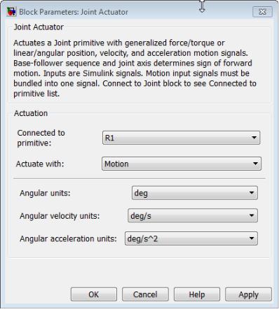Image resolution: width=279 pixels, height=309 pixels.
Task: Click the Actuate with label
Action: [40, 164]
